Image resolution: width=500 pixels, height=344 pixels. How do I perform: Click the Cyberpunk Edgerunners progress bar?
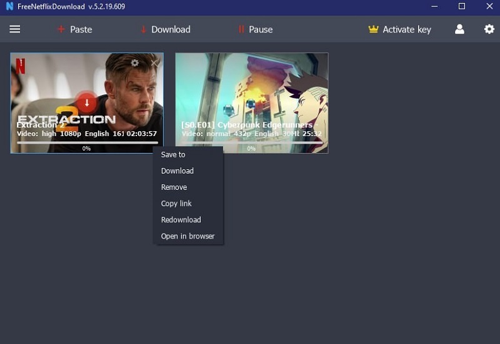click(x=252, y=143)
